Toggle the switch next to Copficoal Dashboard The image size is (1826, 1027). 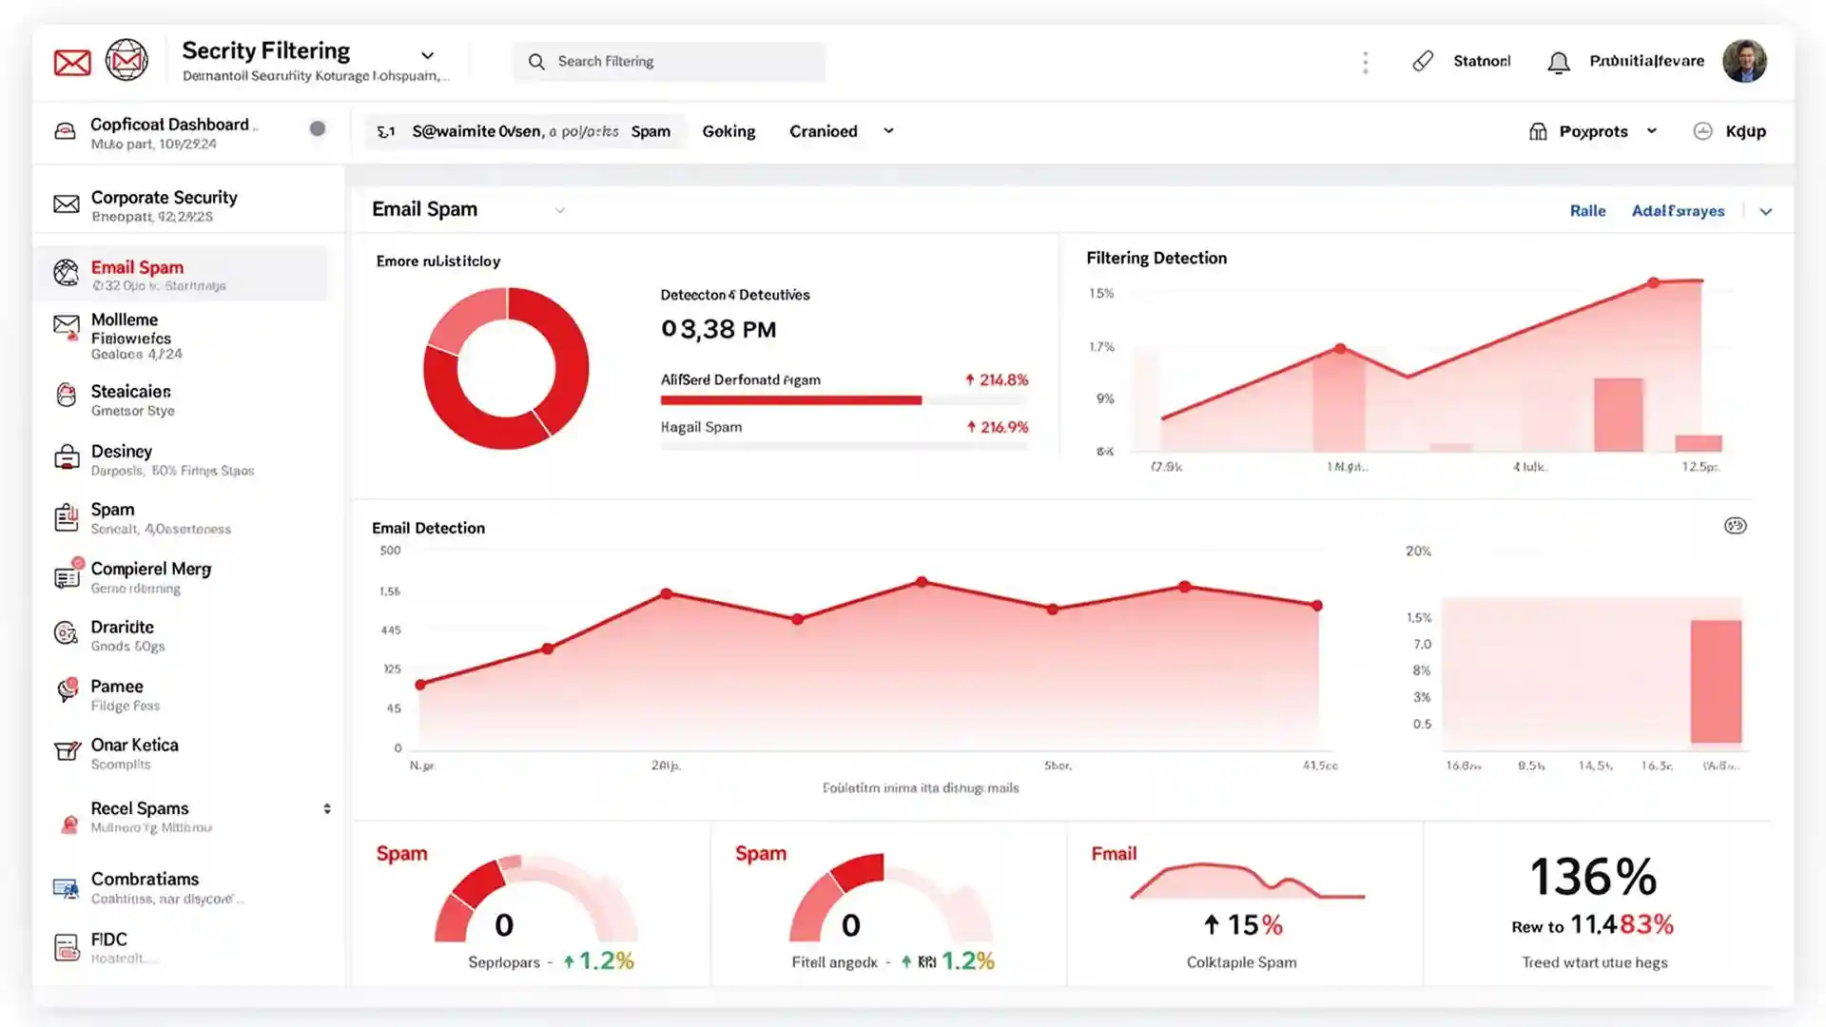318,128
